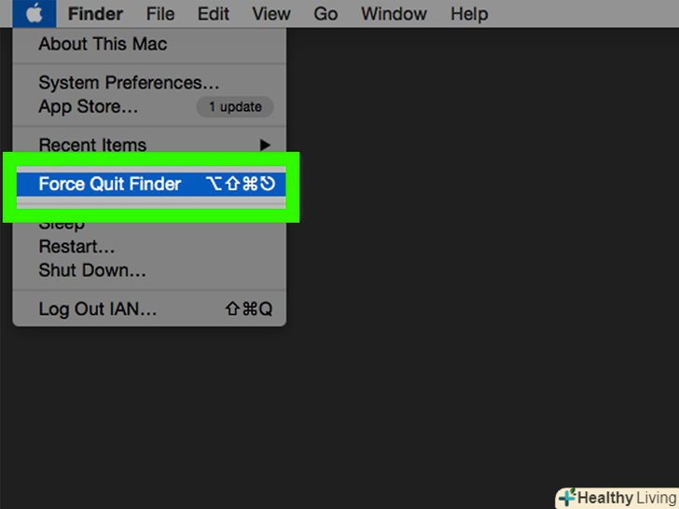Click the Healthy Living logo watermark
679x509 pixels.
(x=617, y=497)
